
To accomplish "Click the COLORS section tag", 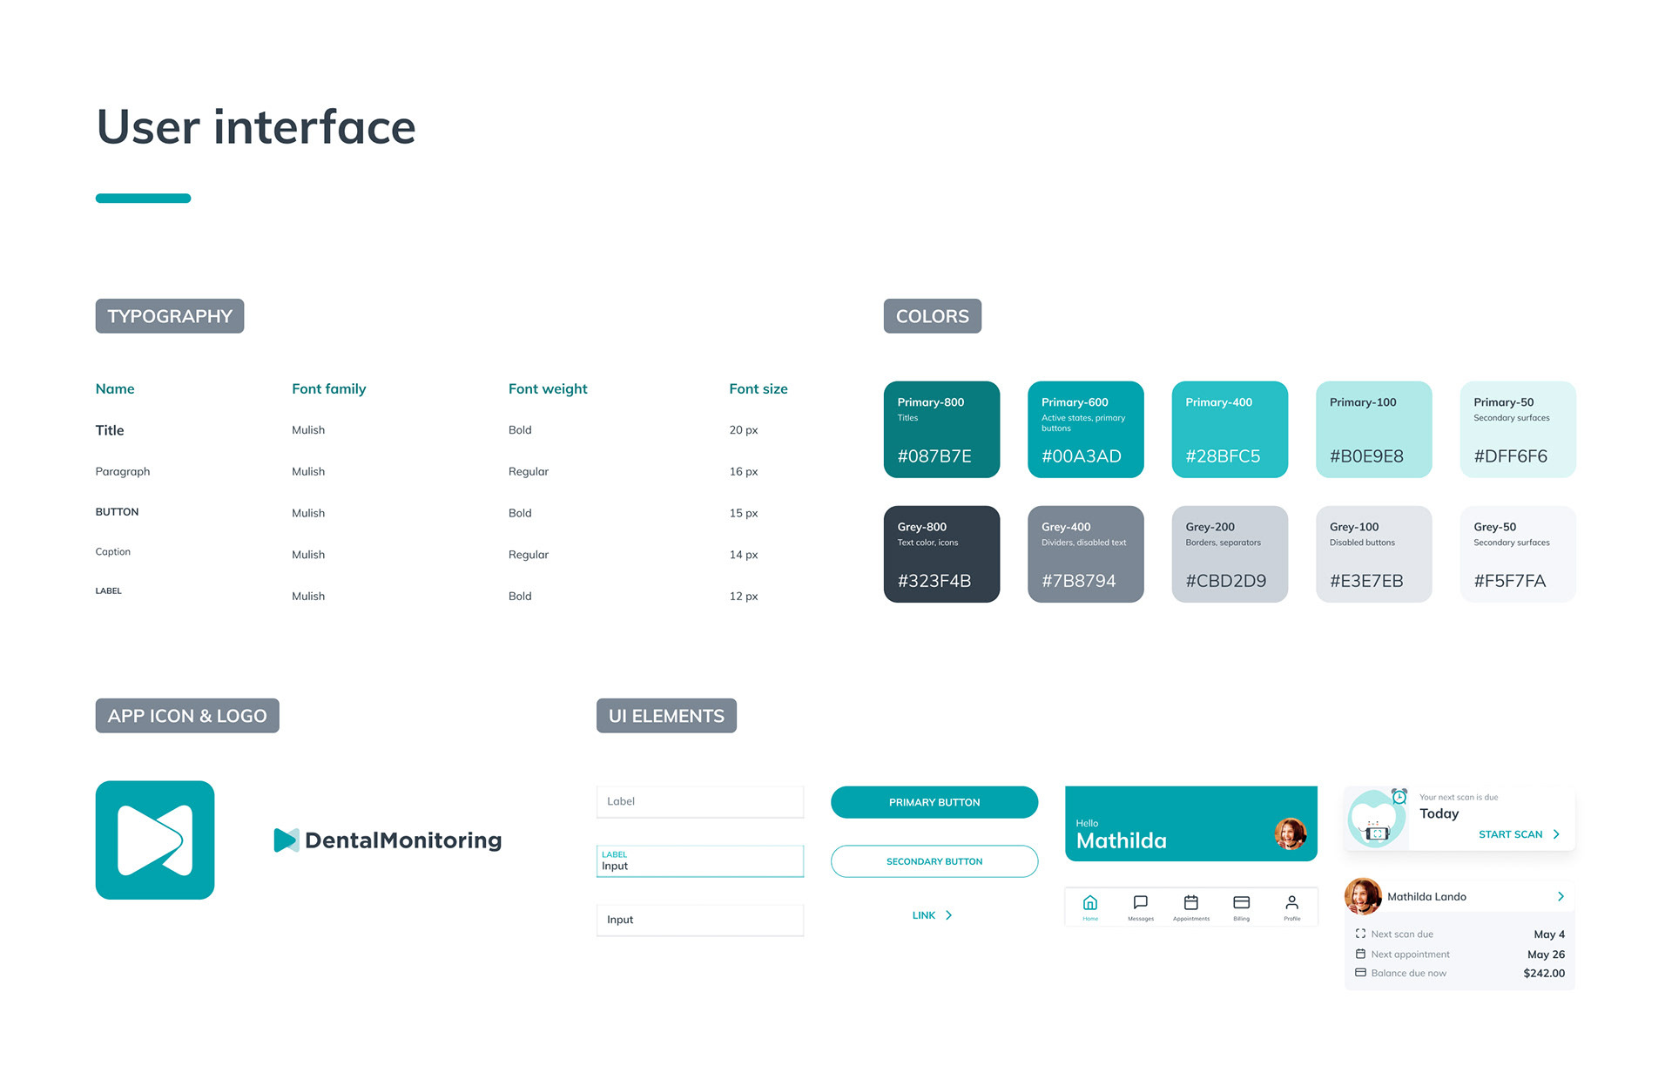I will click(933, 316).
